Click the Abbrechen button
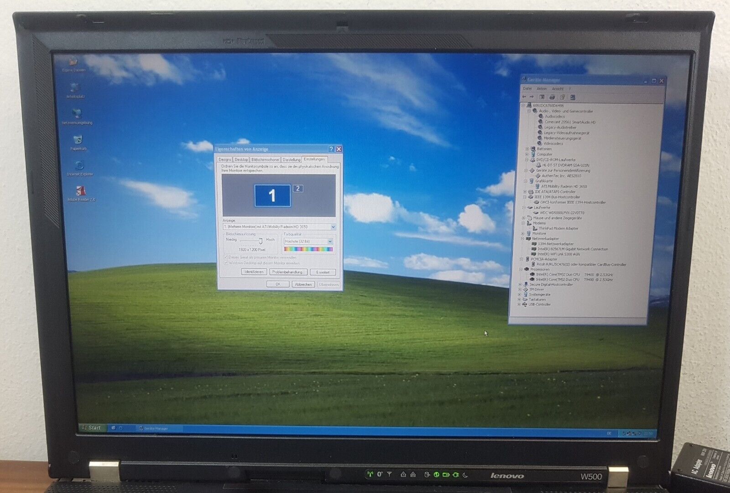730x493 pixels. [x=303, y=284]
